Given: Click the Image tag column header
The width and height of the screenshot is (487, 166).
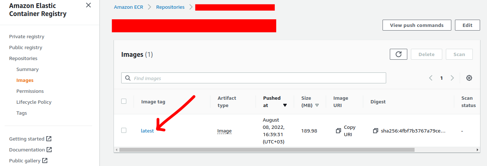Looking at the screenshot, I should pyautogui.click(x=153, y=102).
